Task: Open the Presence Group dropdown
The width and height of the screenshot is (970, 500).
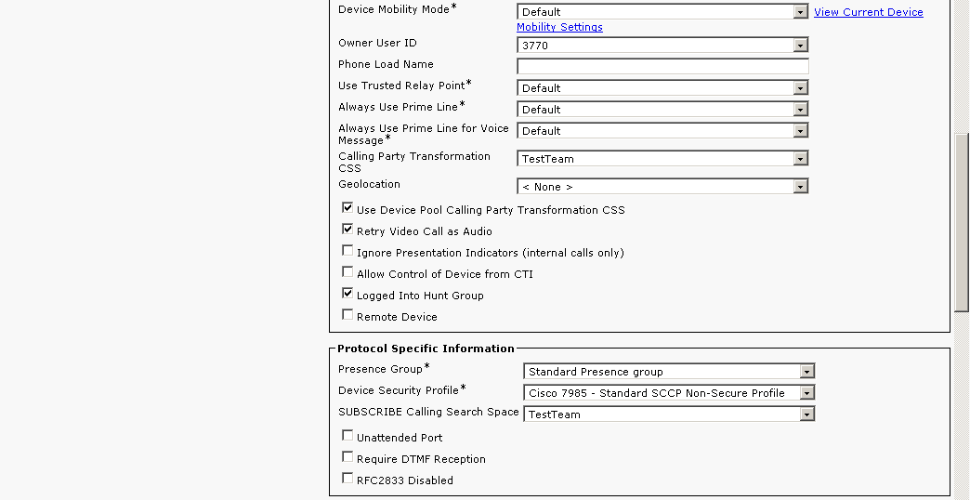Action: (x=668, y=372)
